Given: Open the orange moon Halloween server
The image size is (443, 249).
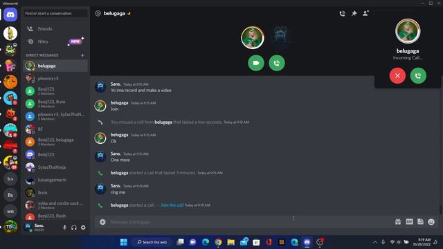Looking at the screenshot, I should click(10, 82).
